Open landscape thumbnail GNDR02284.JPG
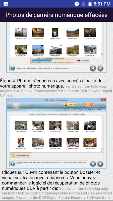 click(73, 32)
